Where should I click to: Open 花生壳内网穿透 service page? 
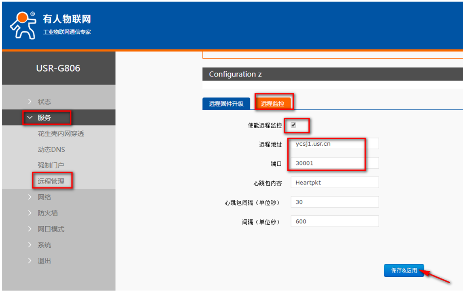click(x=61, y=134)
